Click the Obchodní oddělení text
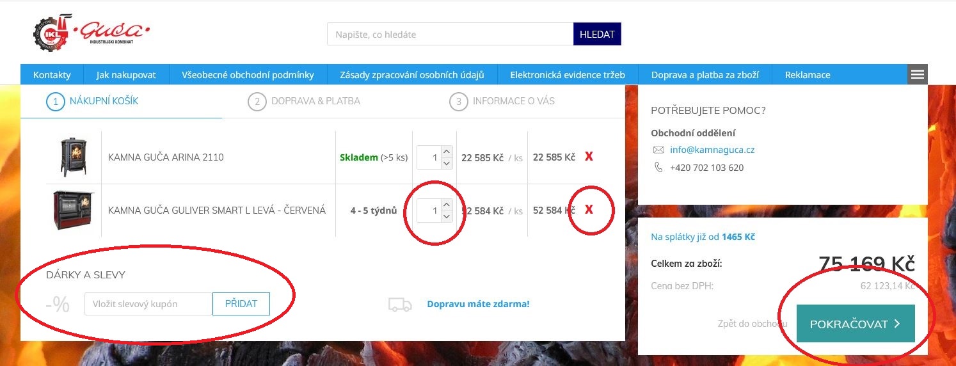Image resolution: width=956 pixels, height=366 pixels. (x=693, y=133)
